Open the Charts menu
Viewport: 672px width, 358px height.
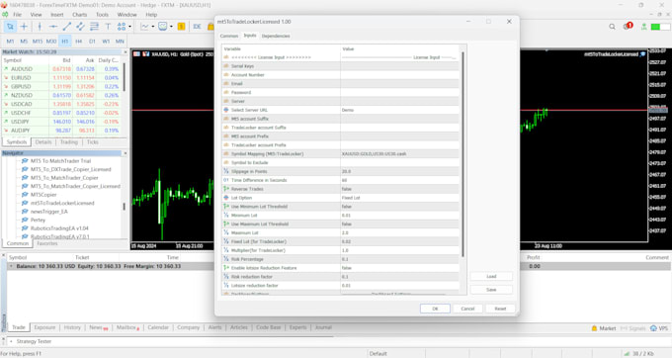(x=79, y=15)
